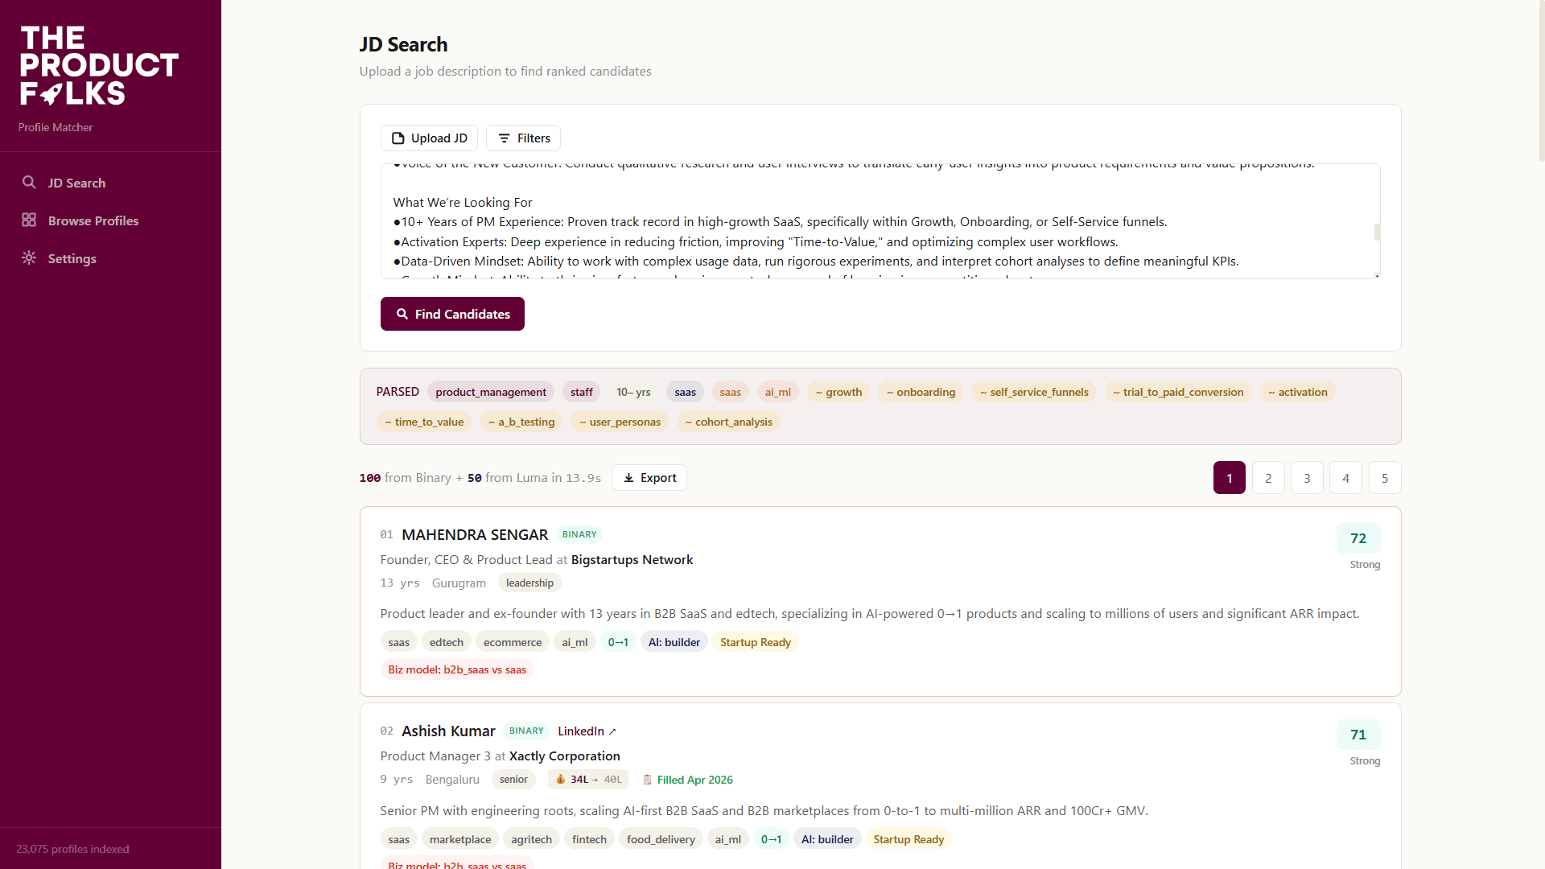1545x869 pixels.
Task: Click the money bag icon by 34L
Action: click(561, 779)
